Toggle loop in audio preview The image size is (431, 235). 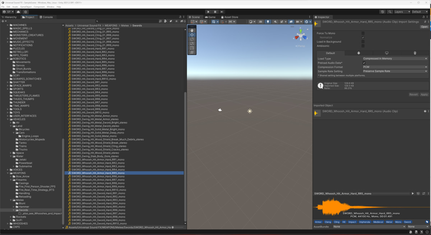tap(424, 194)
